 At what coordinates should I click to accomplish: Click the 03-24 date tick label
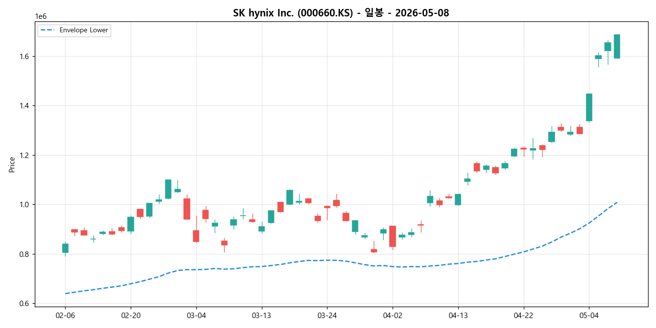click(327, 315)
